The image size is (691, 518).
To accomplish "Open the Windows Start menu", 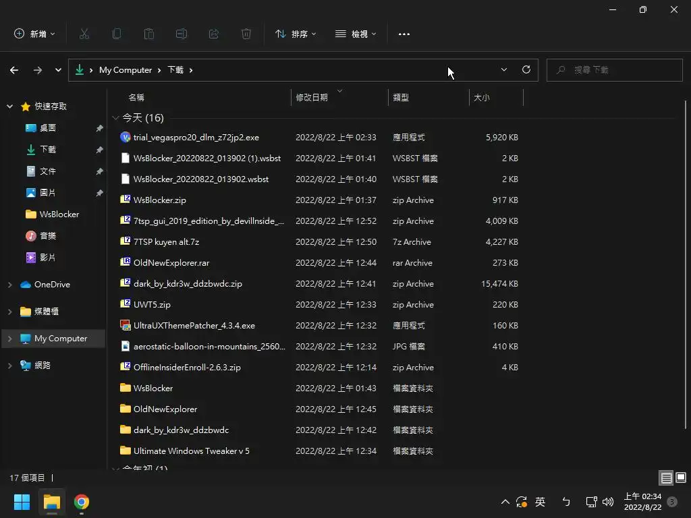I will [x=22, y=502].
